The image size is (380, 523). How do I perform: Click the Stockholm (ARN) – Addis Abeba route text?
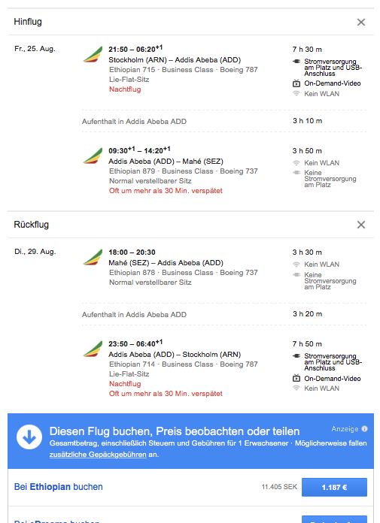175,60
